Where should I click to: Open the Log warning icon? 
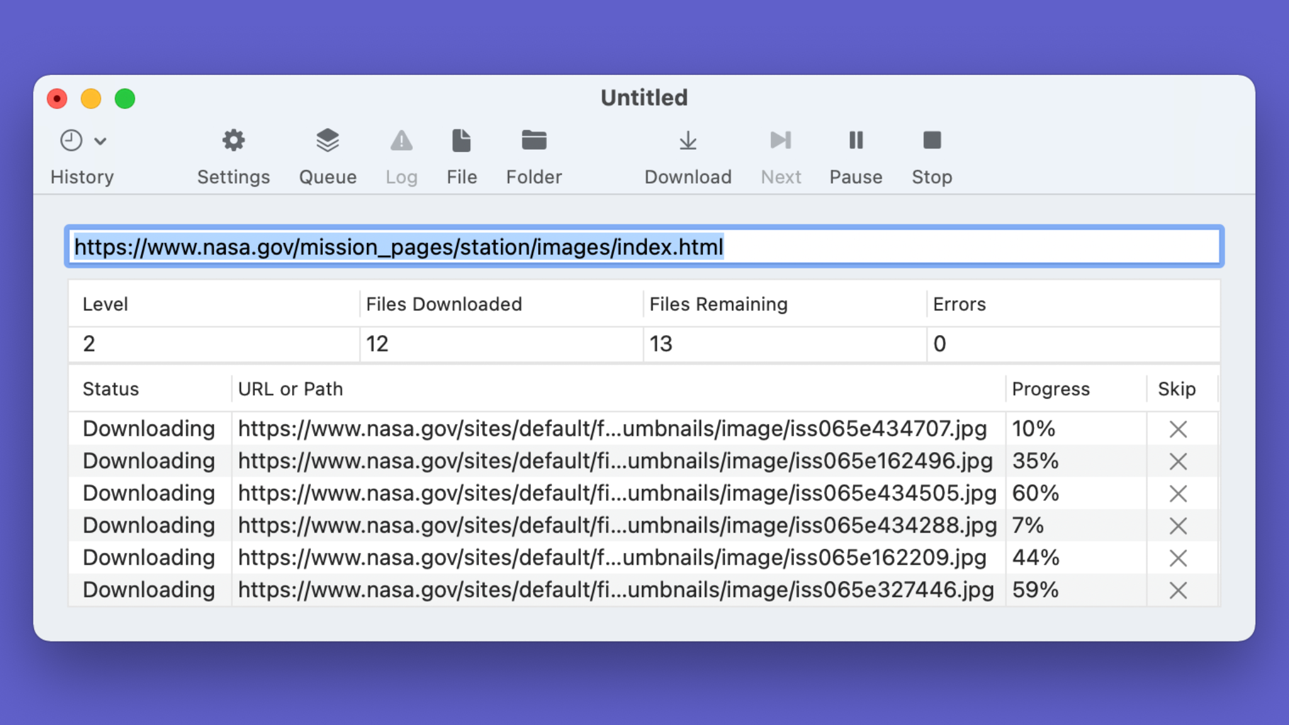tap(402, 140)
